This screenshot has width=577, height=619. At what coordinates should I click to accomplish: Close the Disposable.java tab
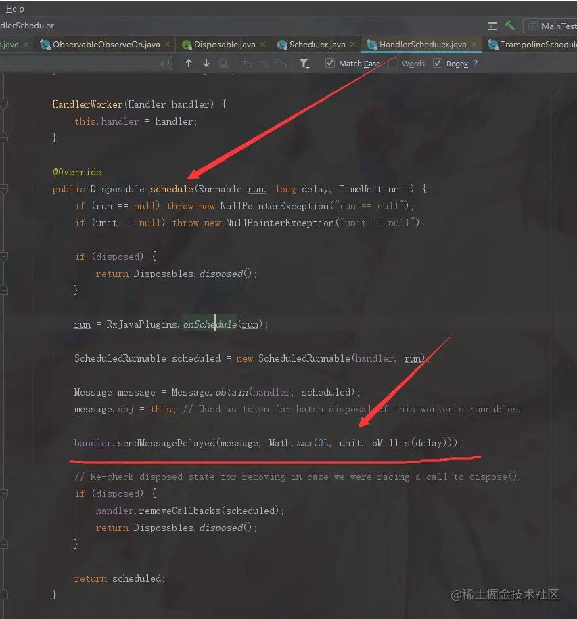(263, 45)
